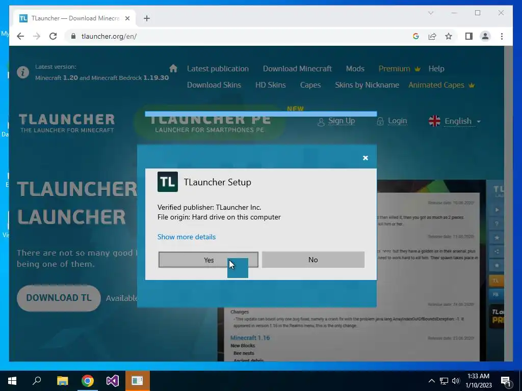Decline with the No button
This screenshot has width=522, height=391.
(313, 260)
